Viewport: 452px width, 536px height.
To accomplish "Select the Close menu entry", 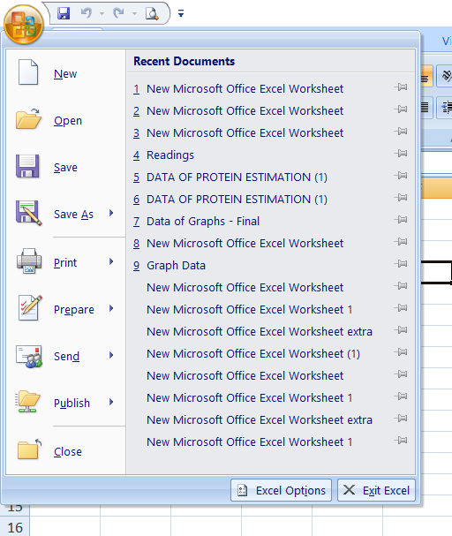I will click(68, 452).
